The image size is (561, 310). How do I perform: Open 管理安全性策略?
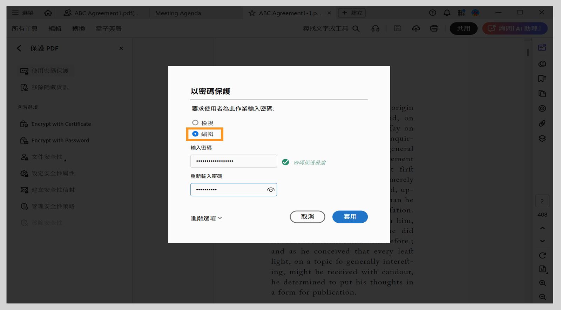[47, 207]
